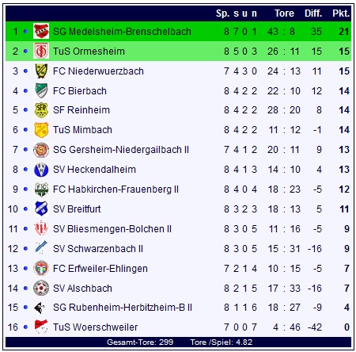Screen dimensions: 356x352
Task: Click the yellow SF Reinheim SFR logo
Action: tap(41, 110)
